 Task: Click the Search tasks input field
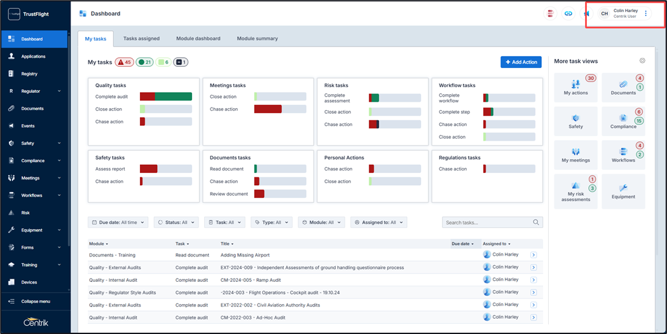click(x=488, y=223)
